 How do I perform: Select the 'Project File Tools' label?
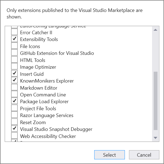click(x=38, y=109)
